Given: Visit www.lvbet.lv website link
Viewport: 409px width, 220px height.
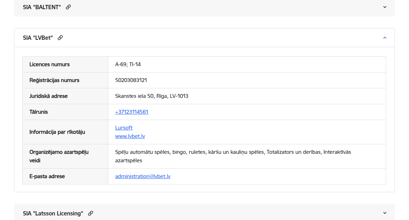Looking at the screenshot, I should click(130, 136).
